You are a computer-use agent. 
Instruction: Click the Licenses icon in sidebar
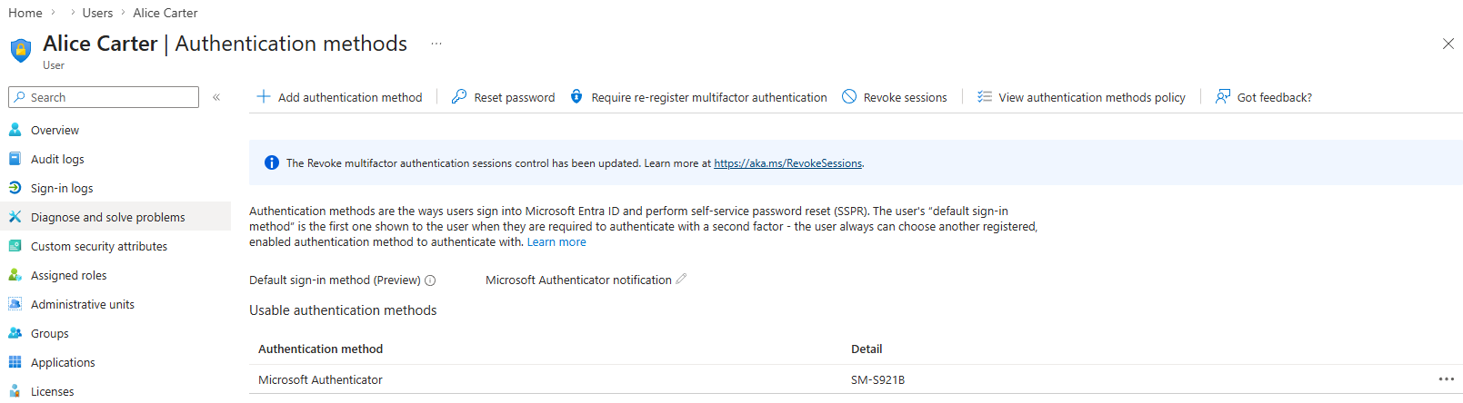tap(15, 391)
